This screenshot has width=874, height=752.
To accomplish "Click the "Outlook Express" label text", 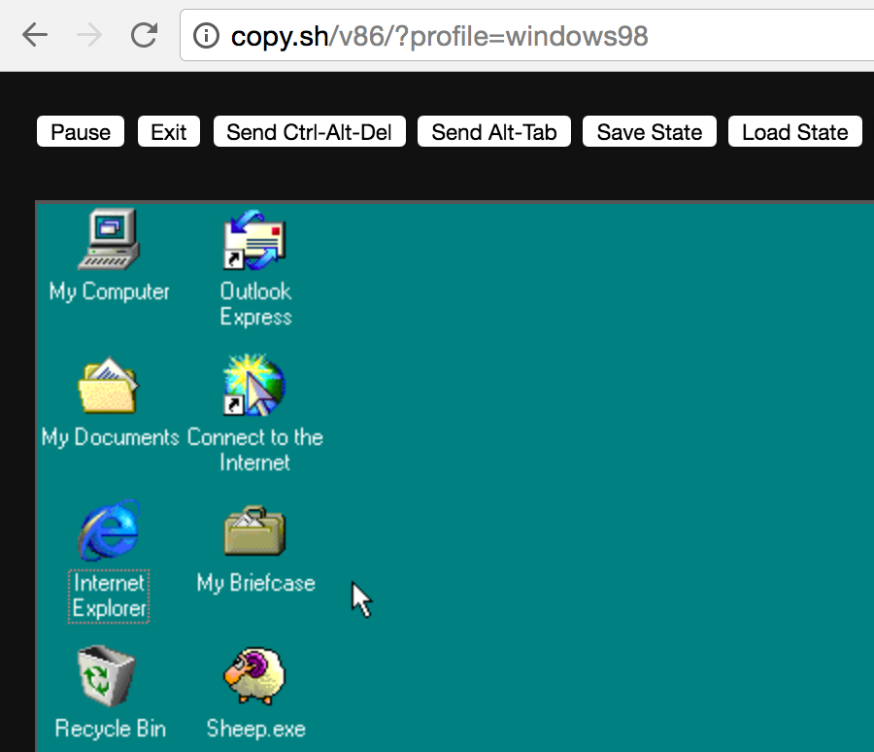I will (255, 303).
